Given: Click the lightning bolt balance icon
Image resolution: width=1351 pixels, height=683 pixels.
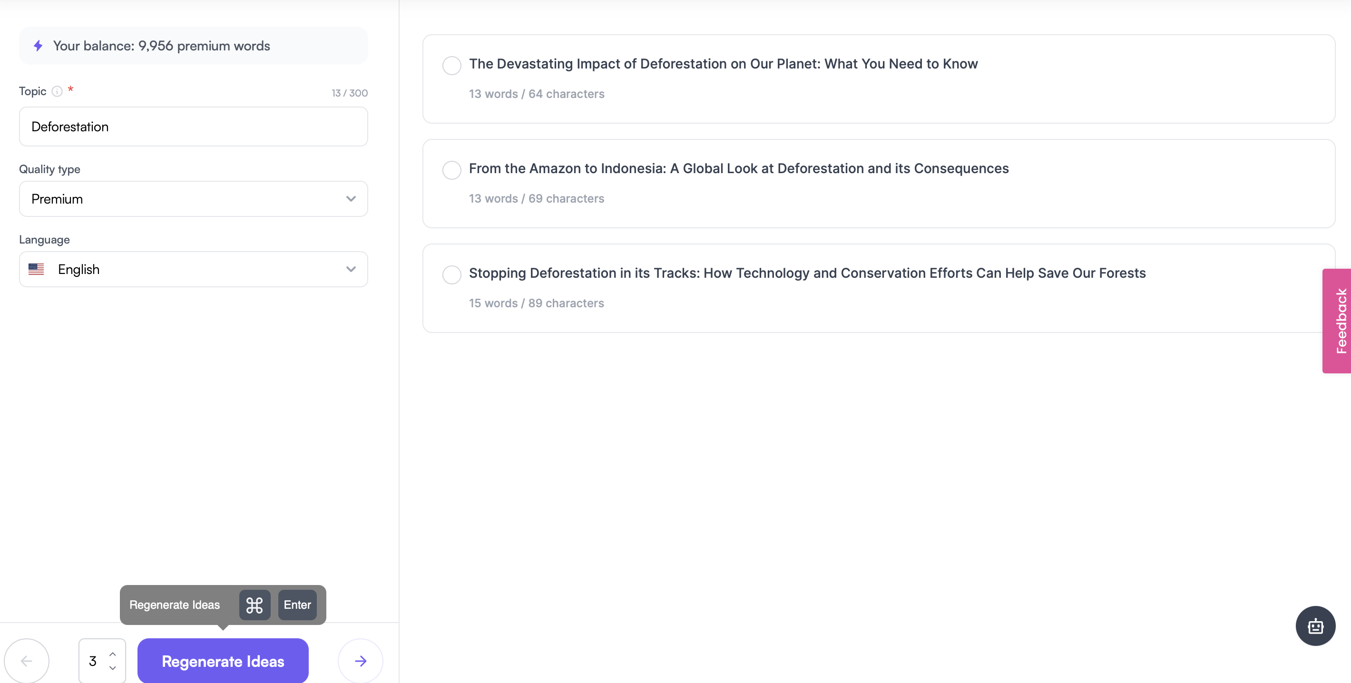Looking at the screenshot, I should 38,46.
